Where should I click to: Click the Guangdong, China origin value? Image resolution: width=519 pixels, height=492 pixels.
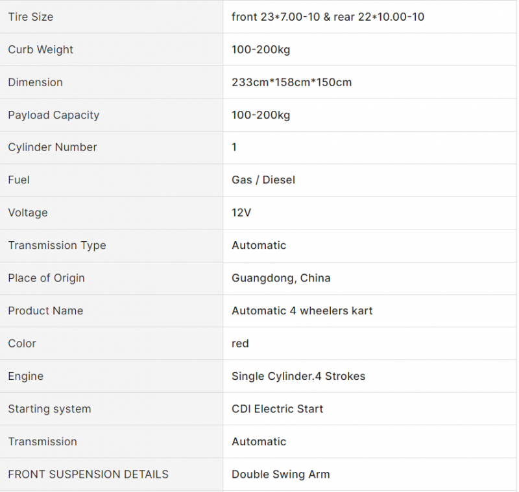tap(281, 278)
